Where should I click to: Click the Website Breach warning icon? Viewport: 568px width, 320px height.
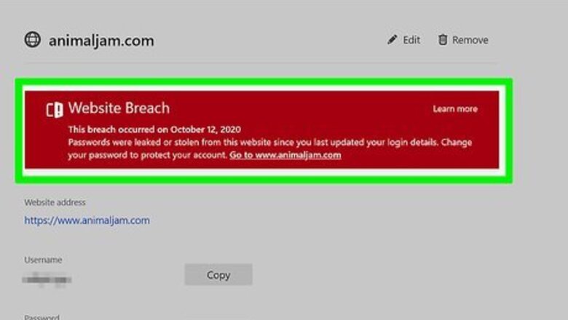[x=55, y=109]
